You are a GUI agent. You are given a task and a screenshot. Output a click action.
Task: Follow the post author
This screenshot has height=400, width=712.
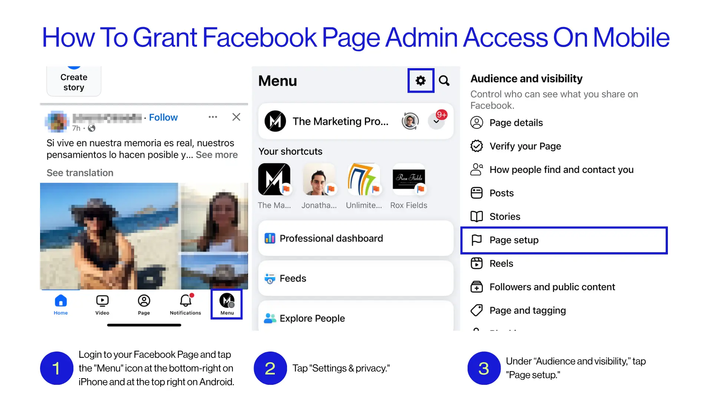pyautogui.click(x=163, y=117)
